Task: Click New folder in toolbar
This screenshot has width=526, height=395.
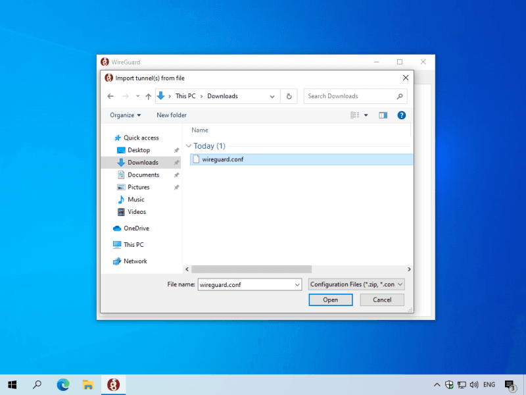Action: coord(172,115)
